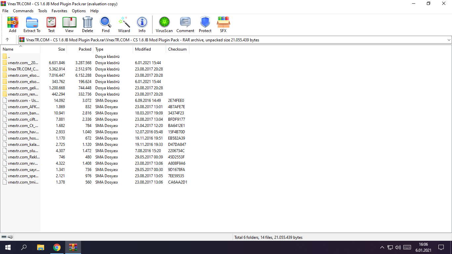452x254 pixels.
Task: Open network settings tray icon
Action: 390,247
